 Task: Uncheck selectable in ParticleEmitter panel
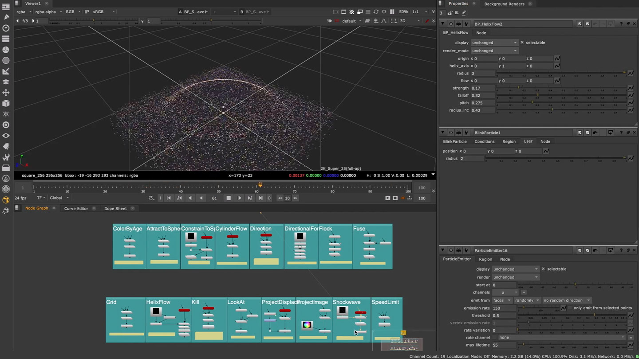click(543, 269)
